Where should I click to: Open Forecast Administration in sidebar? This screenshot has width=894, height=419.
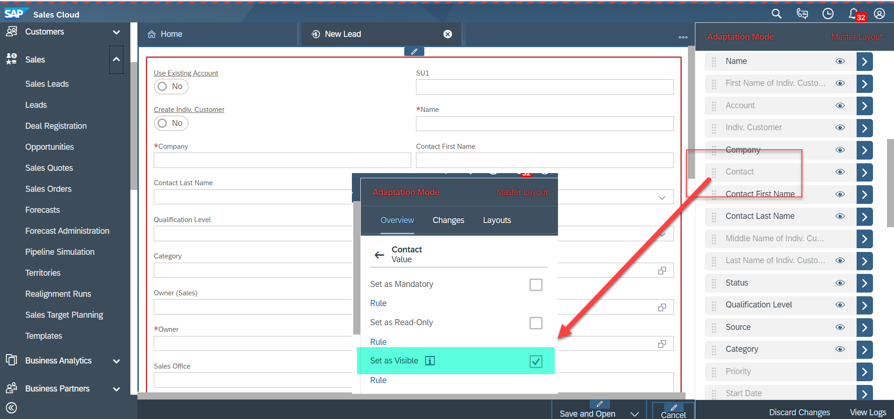(x=67, y=231)
